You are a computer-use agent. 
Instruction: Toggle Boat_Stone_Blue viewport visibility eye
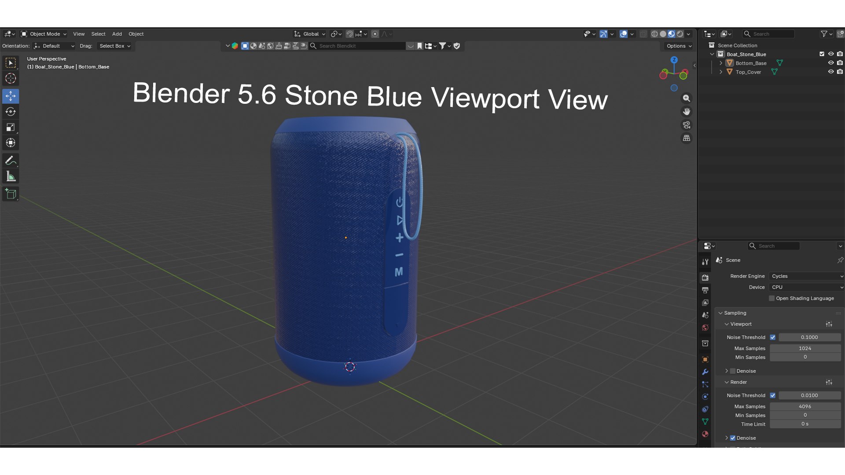point(830,54)
